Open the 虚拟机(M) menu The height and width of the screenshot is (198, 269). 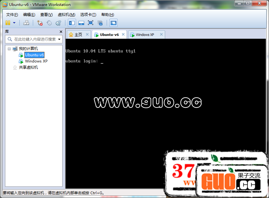(66, 14)
